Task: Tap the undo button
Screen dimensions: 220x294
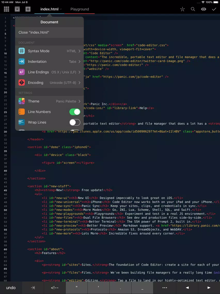Action: pyautogui.click(x=11, y=288)
